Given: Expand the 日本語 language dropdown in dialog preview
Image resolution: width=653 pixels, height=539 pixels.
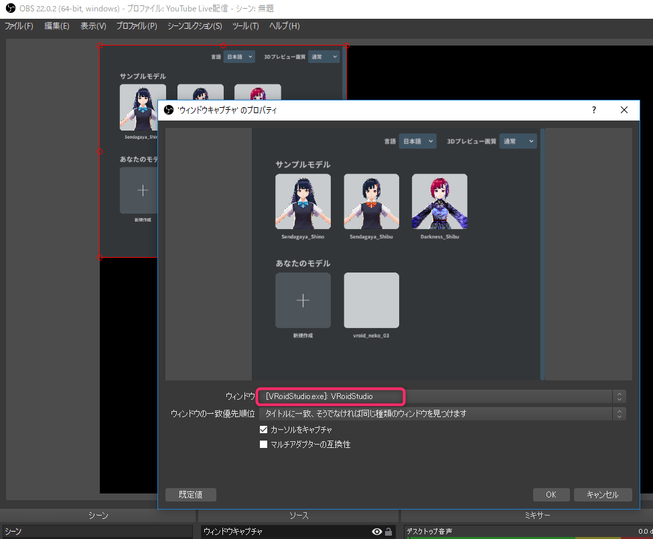Looking at the screenshot, I should pos(417,141).
